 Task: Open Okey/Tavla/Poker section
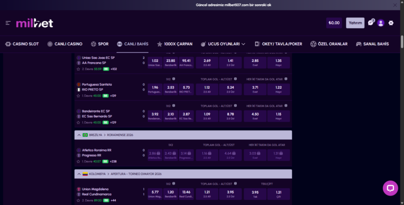pyautogui.click(x=278, y=44)
